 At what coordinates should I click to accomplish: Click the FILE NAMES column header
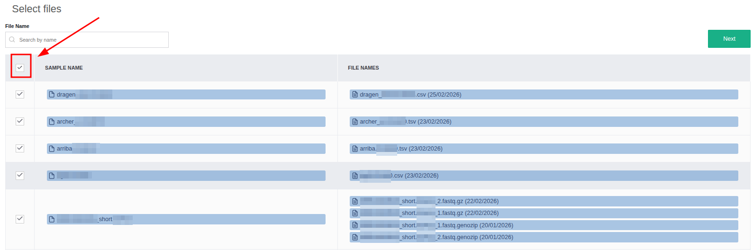363,68
